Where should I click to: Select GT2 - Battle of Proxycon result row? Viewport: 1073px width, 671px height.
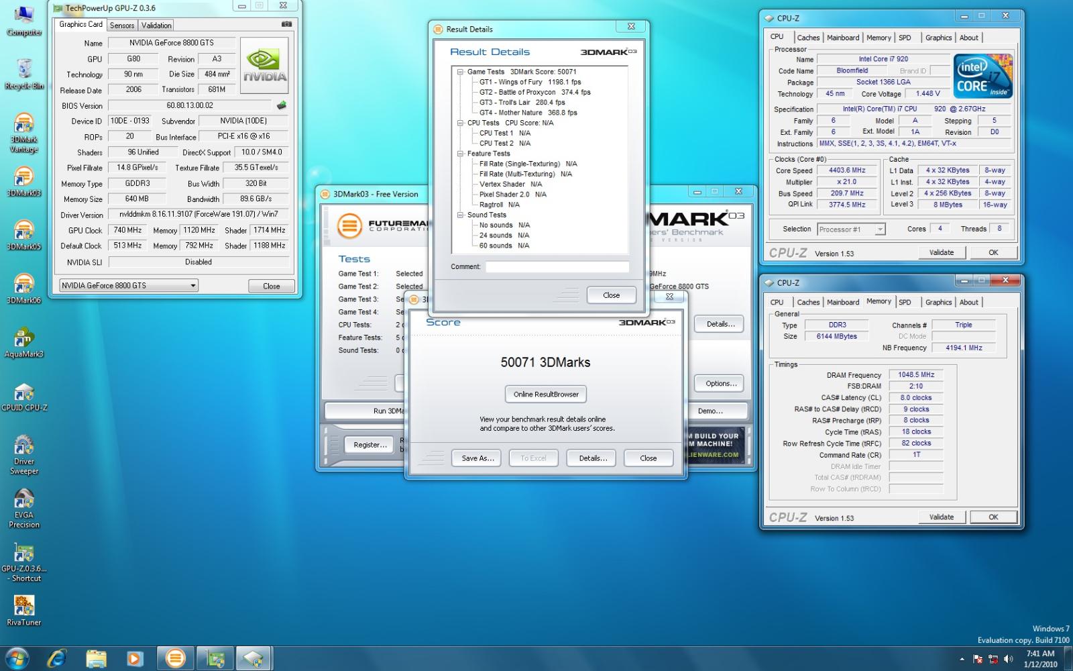click(534, 92)
